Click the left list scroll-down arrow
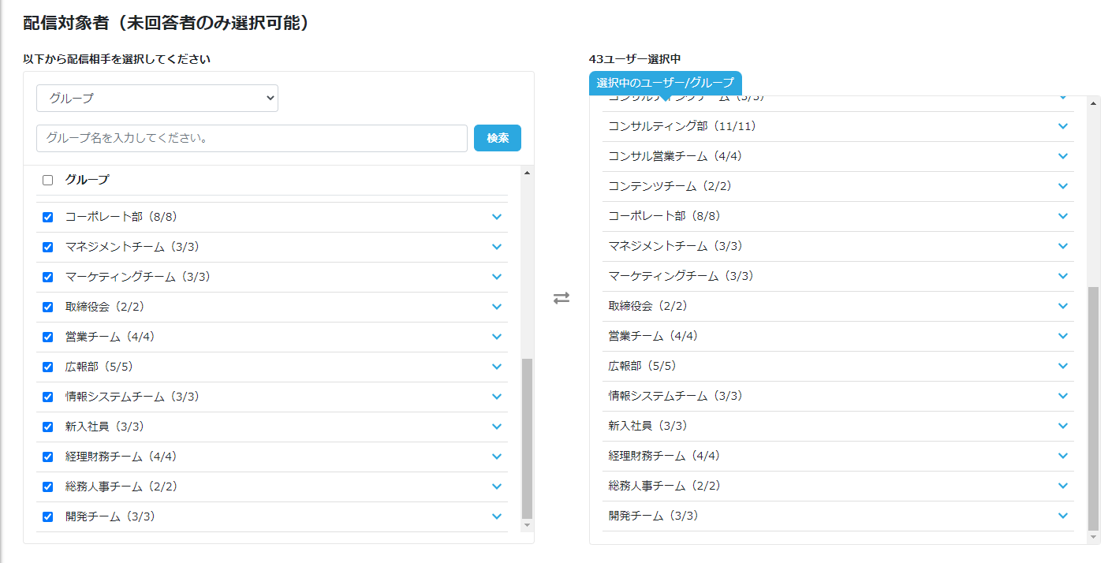1108x563 pixels. pyautogui.click(x=527, y=525)
